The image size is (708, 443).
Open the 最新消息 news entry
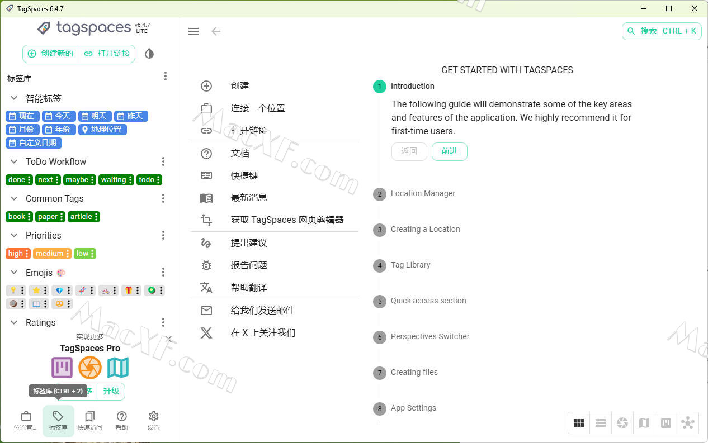point(275,198)
